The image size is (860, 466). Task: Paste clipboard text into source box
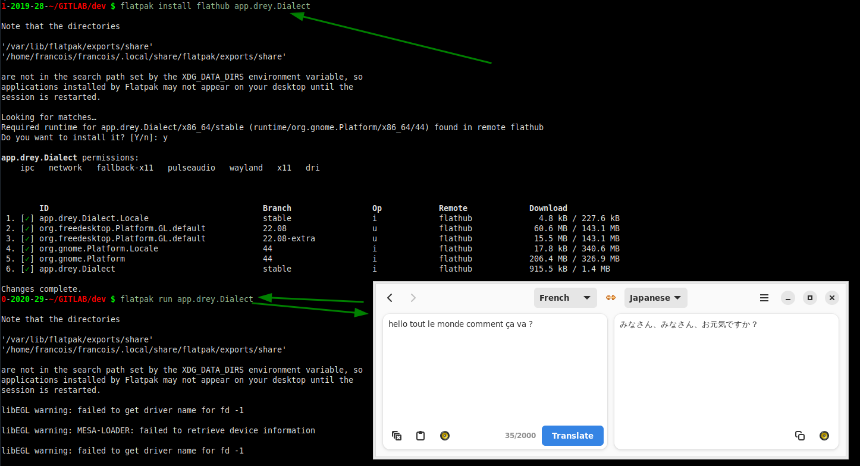click(x=420, y=436)
